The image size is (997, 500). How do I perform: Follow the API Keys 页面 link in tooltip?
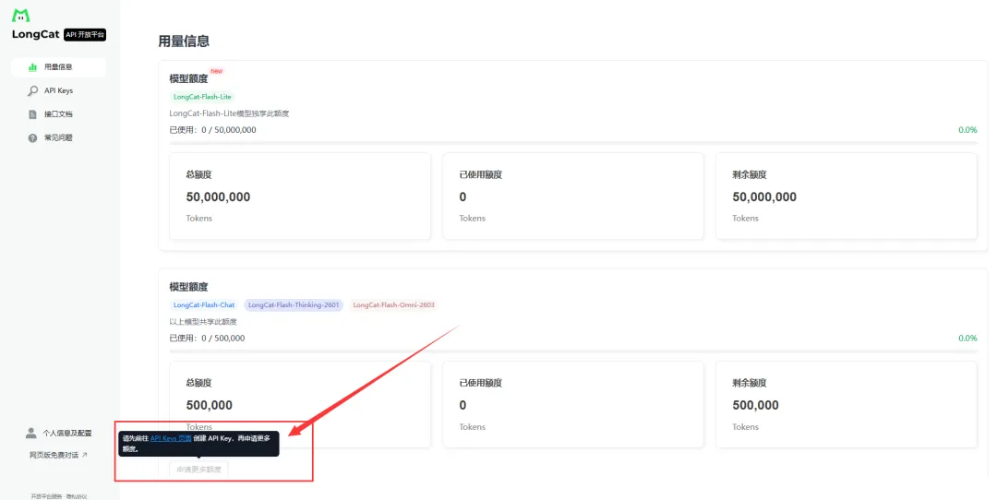pyautogui.click(x=171, y=438)
